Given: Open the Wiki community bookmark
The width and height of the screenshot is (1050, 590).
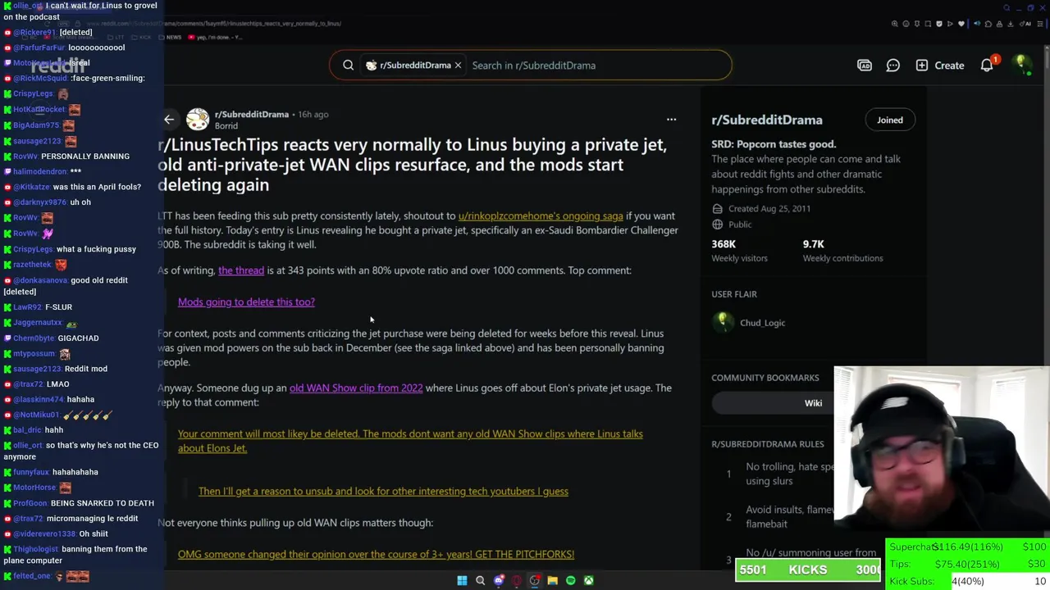Looking at the screenshot, I should [813, 402].
